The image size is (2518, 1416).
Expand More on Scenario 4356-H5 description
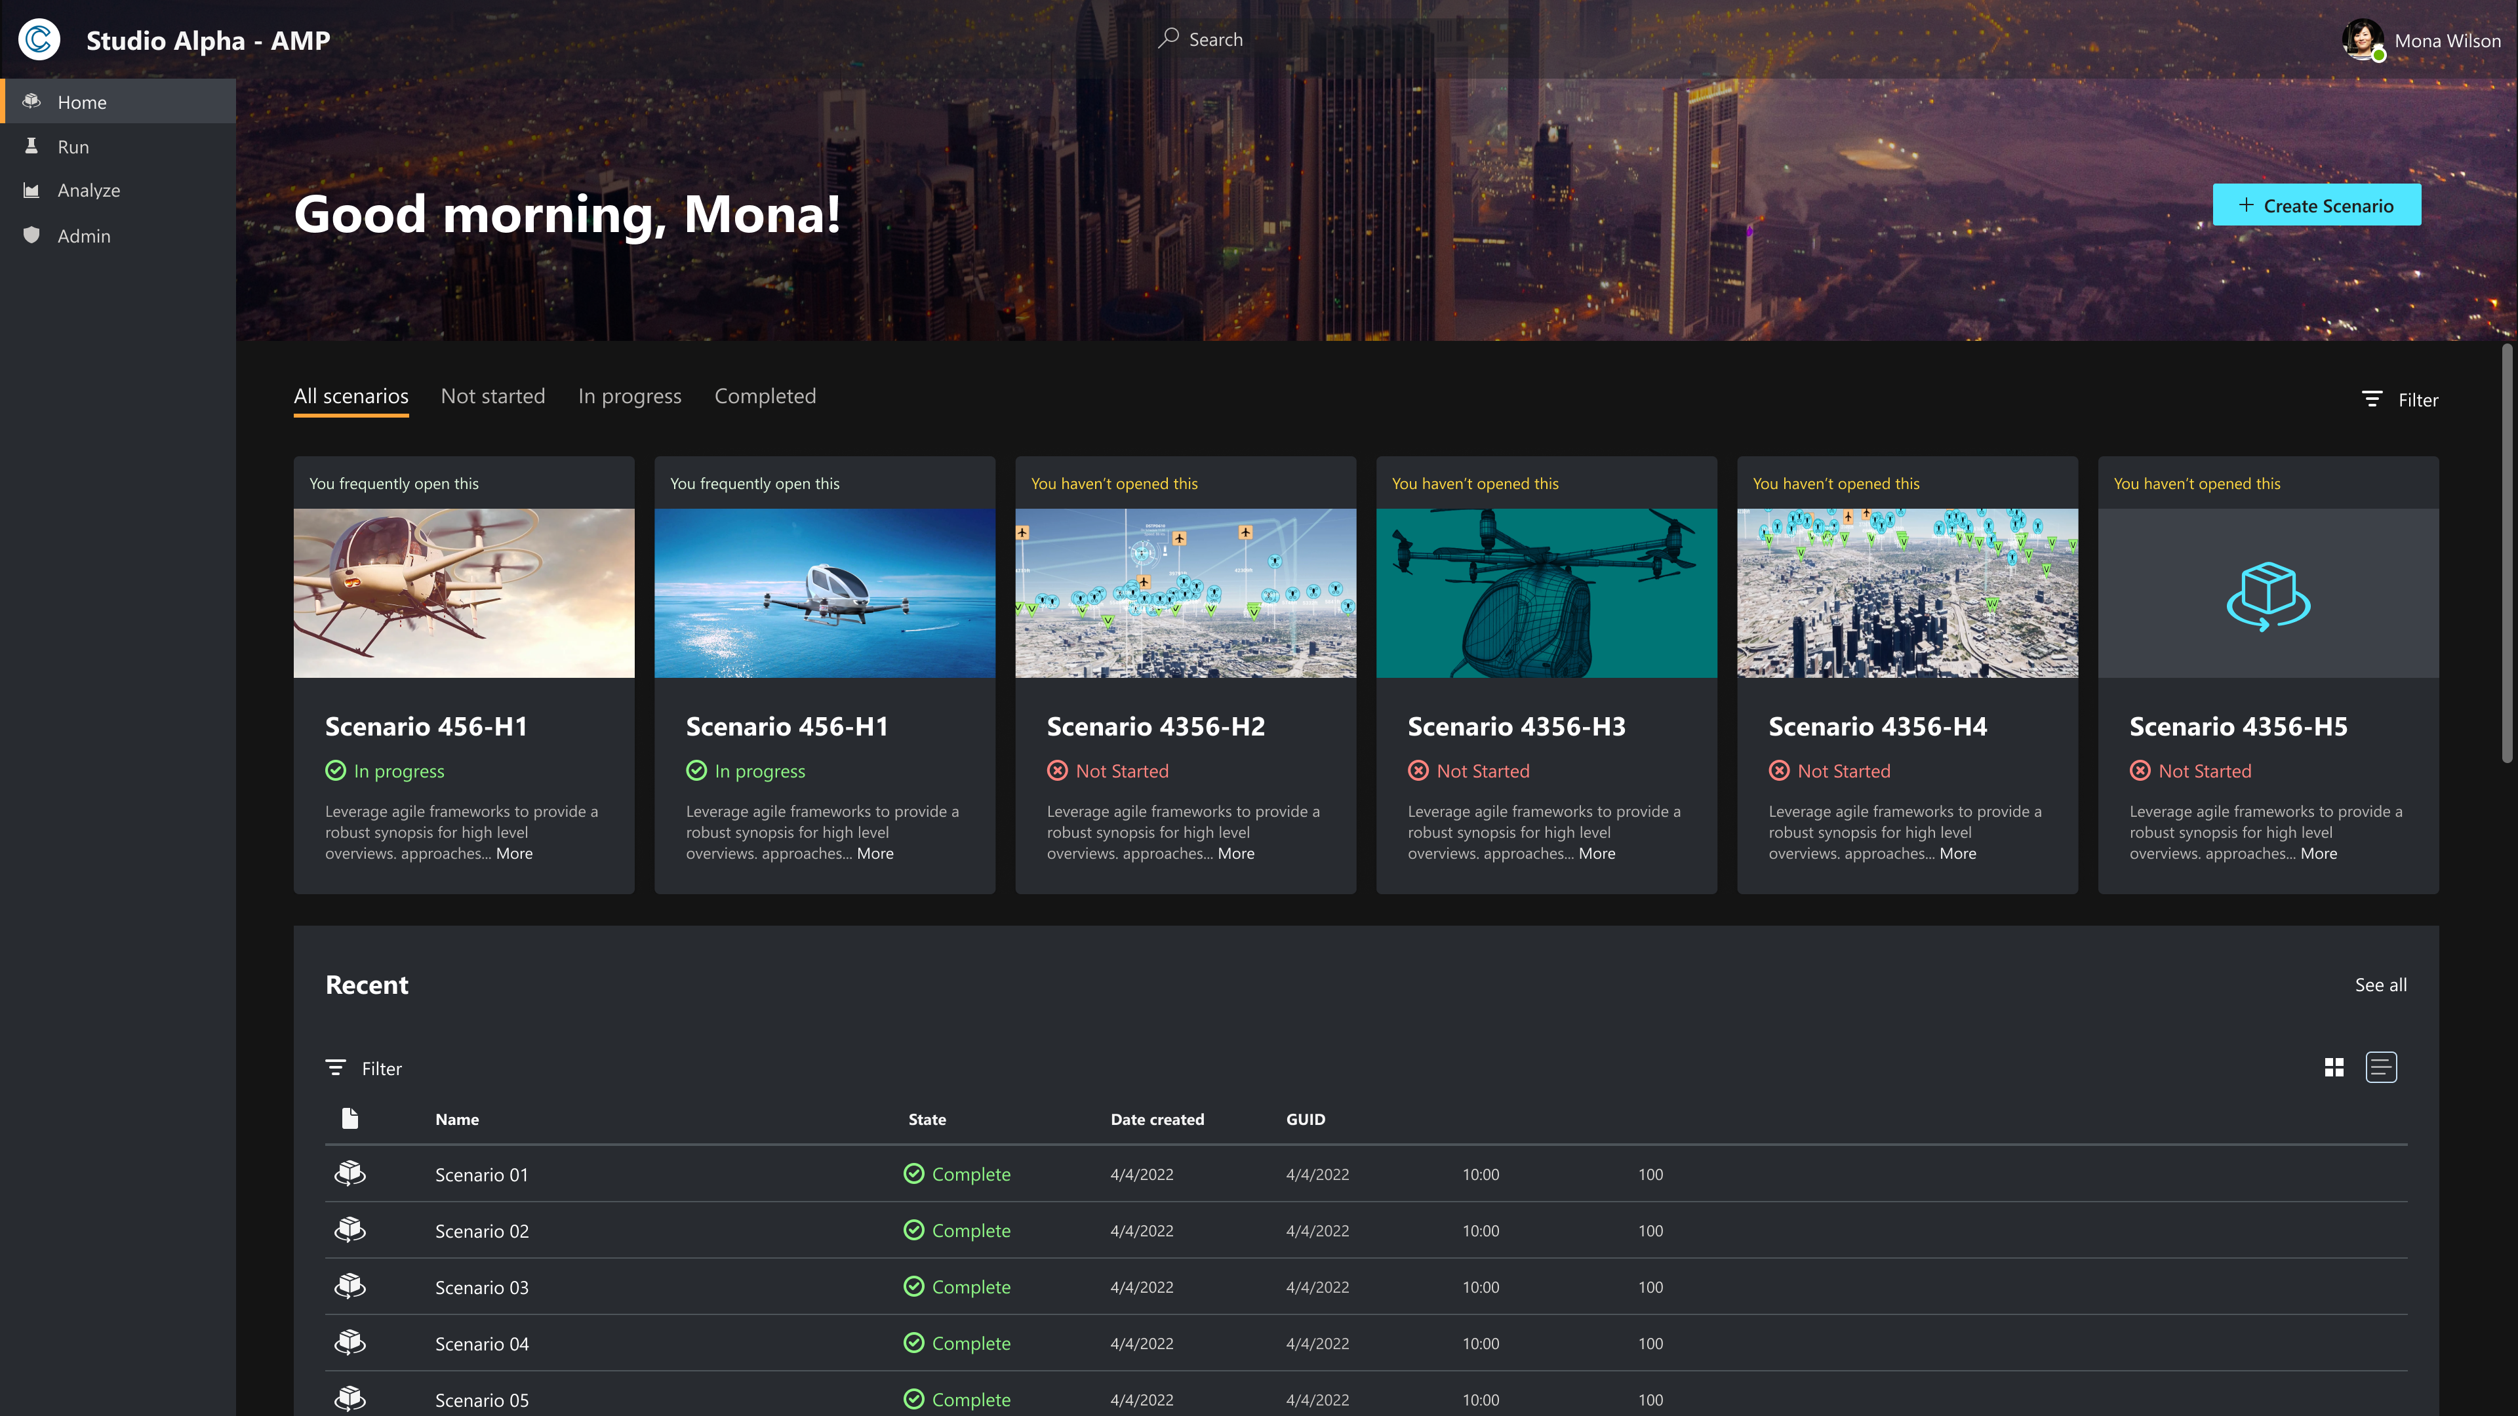(x=2319, y=853)
